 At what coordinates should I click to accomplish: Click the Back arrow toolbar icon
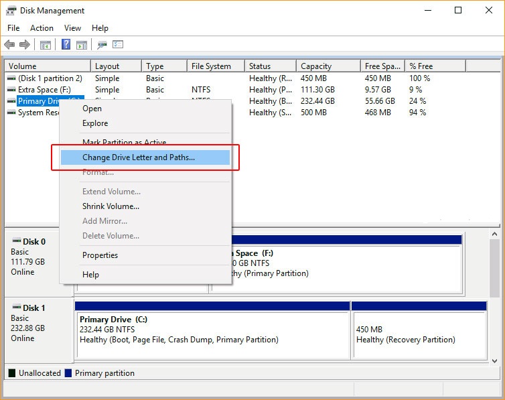[9, 45]
